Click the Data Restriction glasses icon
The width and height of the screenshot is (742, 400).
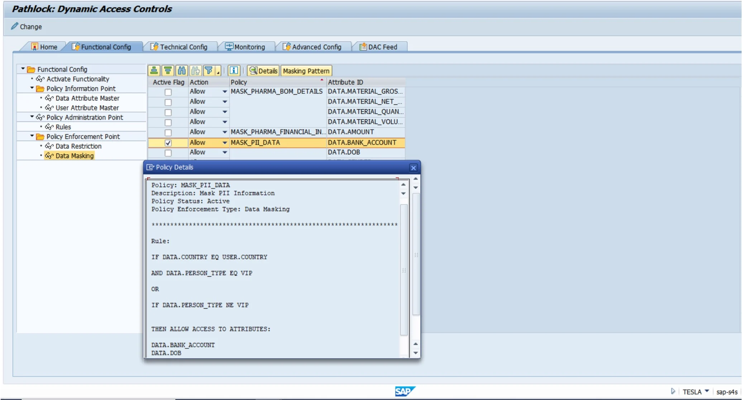(x=49, y=146)
